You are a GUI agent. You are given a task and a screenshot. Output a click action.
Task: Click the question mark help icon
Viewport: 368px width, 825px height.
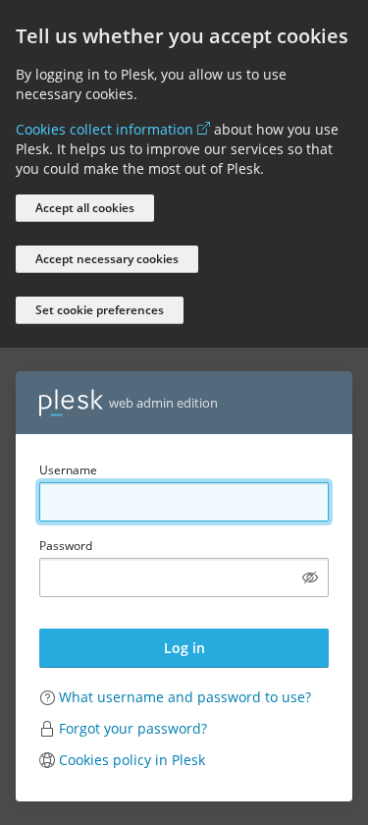point(47,697)
